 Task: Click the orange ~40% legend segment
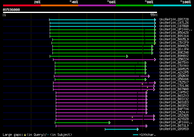point(59,5)
